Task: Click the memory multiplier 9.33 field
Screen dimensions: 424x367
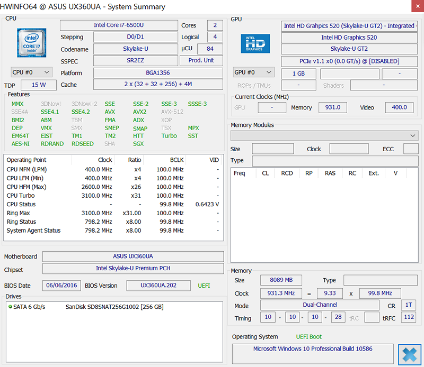Action: 330,293
